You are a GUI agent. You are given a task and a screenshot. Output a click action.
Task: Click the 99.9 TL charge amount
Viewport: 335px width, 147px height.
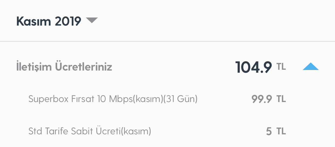tap(269, 99)
